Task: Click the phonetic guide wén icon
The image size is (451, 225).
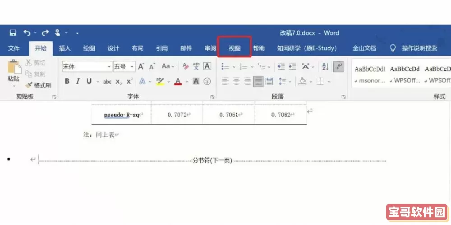Action: 196,66
